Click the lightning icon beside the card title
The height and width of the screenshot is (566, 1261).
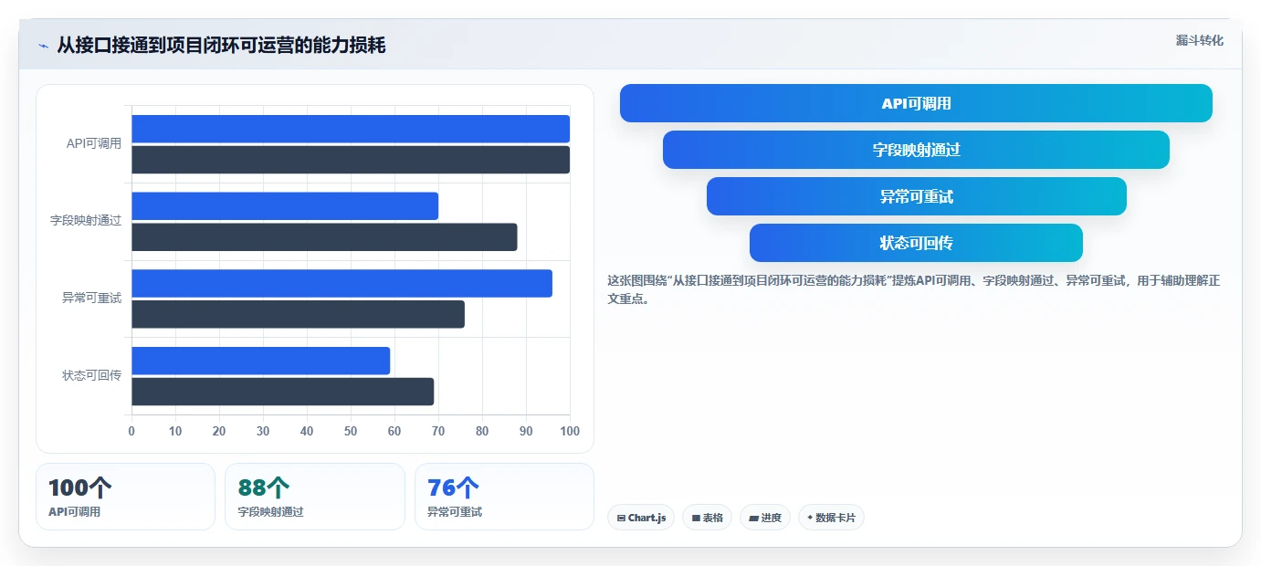[43, 46]
